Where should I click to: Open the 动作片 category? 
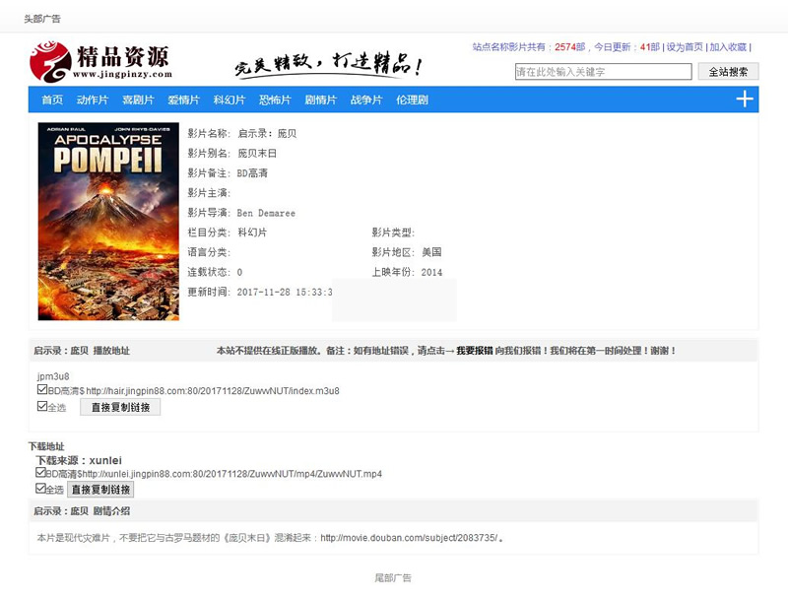(93, 100)
